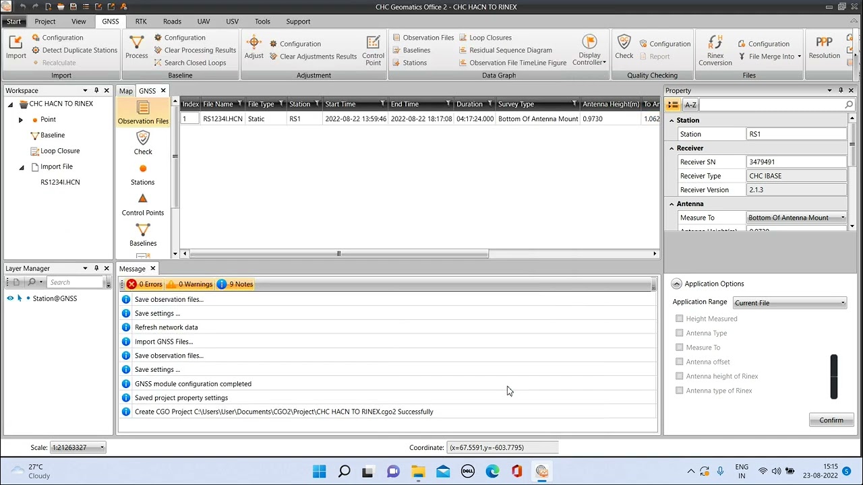Image resolution: width=863 pixels, height=485 pixels.
Task: Enable Antenna type of Rinex checkbox
Action: 680,391
